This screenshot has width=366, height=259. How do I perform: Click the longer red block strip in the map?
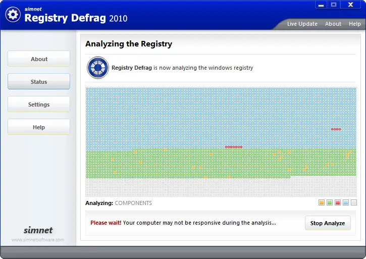click(x=234, y=147)
